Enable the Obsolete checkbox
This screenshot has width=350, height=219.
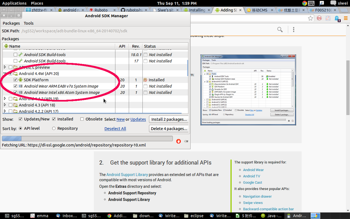pos(82,119)
